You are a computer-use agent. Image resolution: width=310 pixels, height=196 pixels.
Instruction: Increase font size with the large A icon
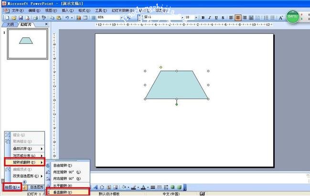(x=280, y=18)
